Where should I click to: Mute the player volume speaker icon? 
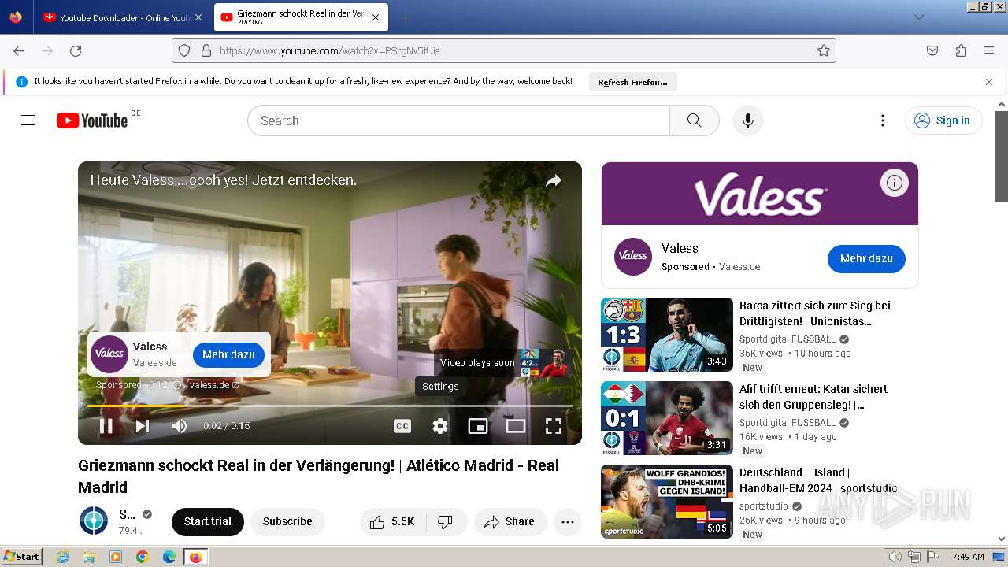coord(180,426)
